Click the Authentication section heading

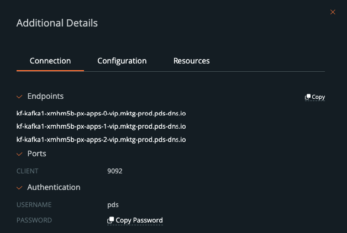[x=54, y=188]
